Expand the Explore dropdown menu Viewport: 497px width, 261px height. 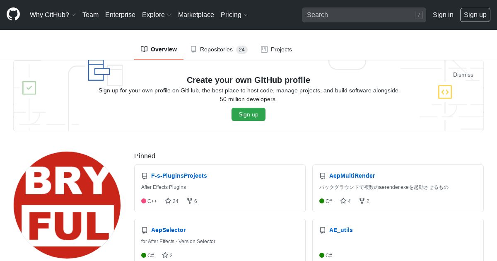tap(157, 15)
